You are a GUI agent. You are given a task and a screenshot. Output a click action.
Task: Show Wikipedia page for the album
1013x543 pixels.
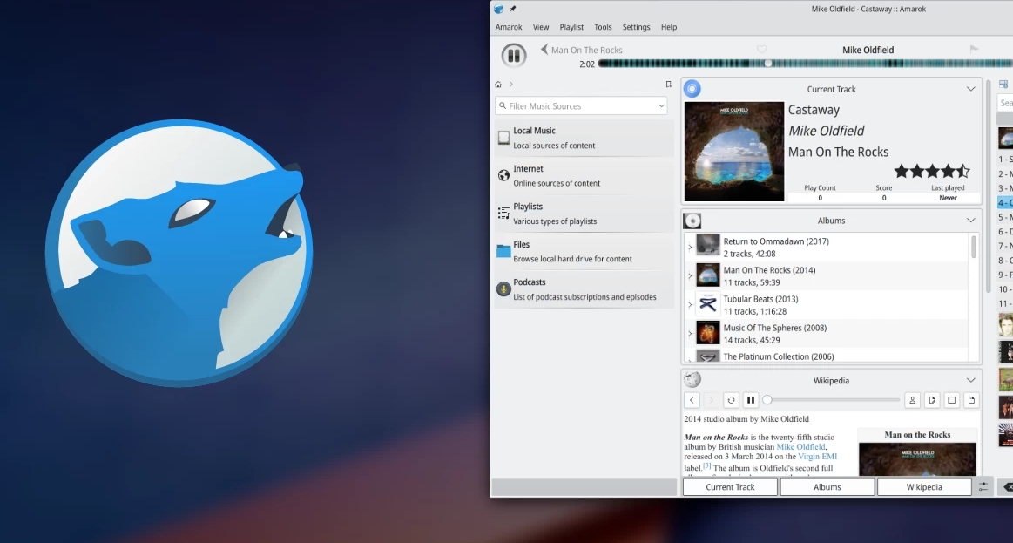(x=952, y=400)
